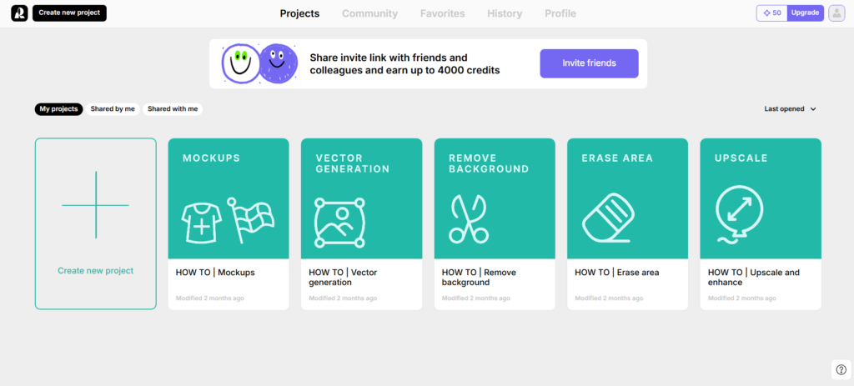
Task: Expand the Last opened sort dropdown
Action: [x=791, y=109]
